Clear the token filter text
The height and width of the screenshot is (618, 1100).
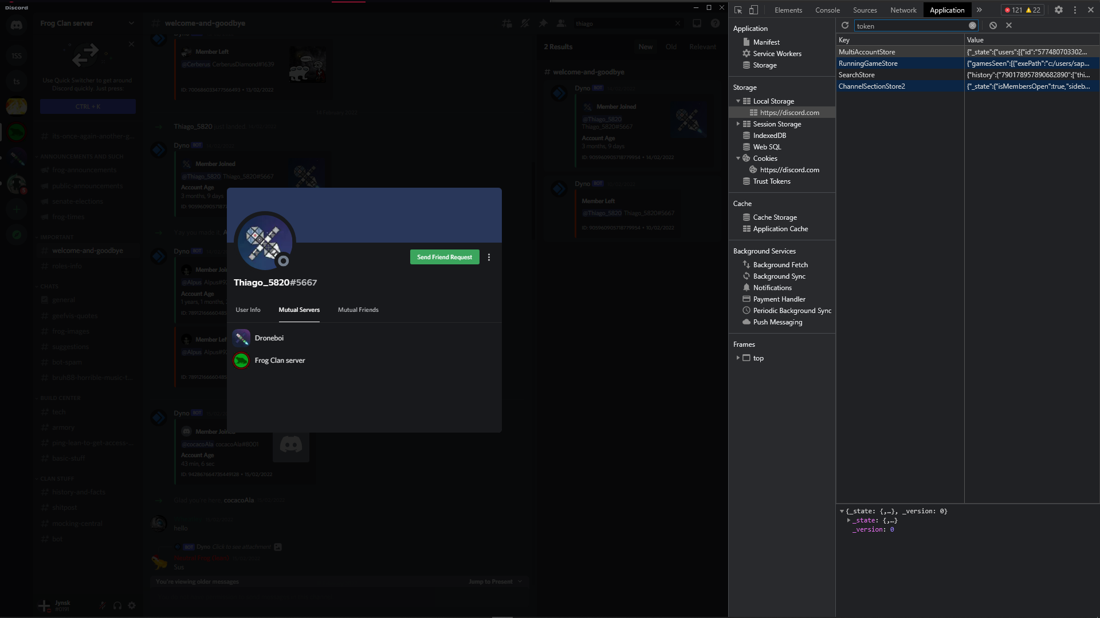click(x=972, y=26)
